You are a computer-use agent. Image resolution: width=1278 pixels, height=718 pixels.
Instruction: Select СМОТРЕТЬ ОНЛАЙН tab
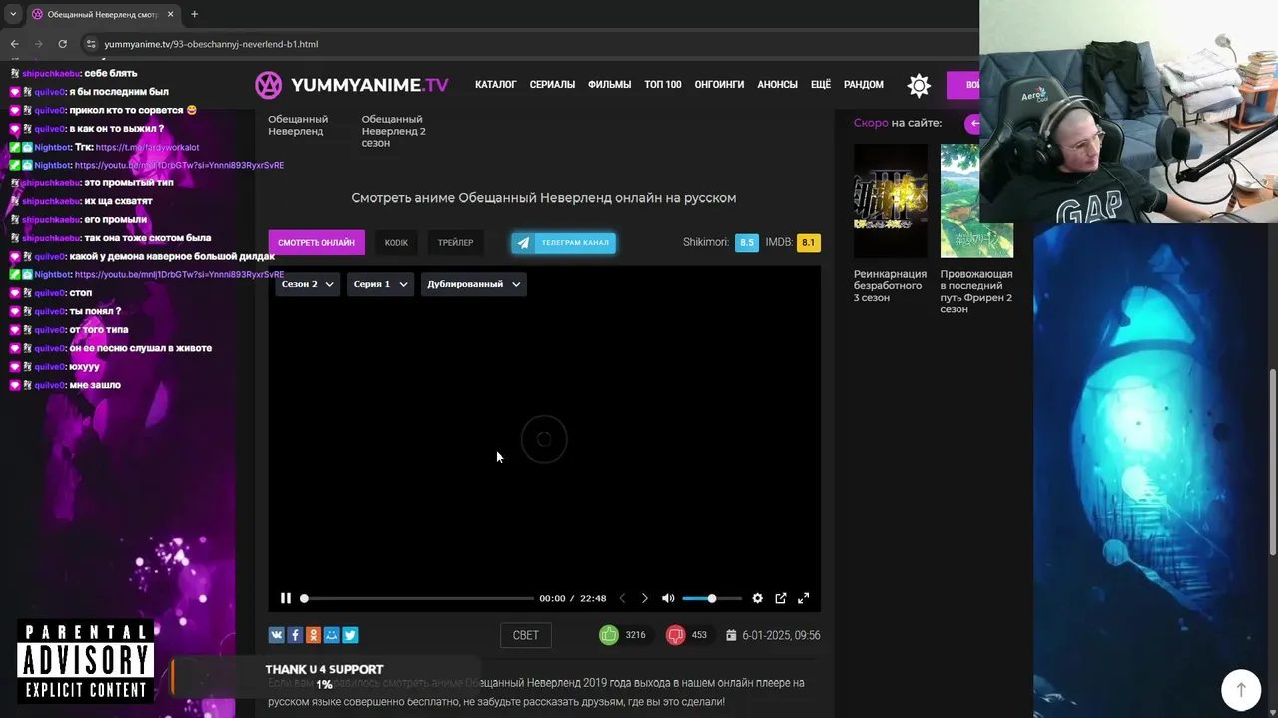tap(317, 243)
